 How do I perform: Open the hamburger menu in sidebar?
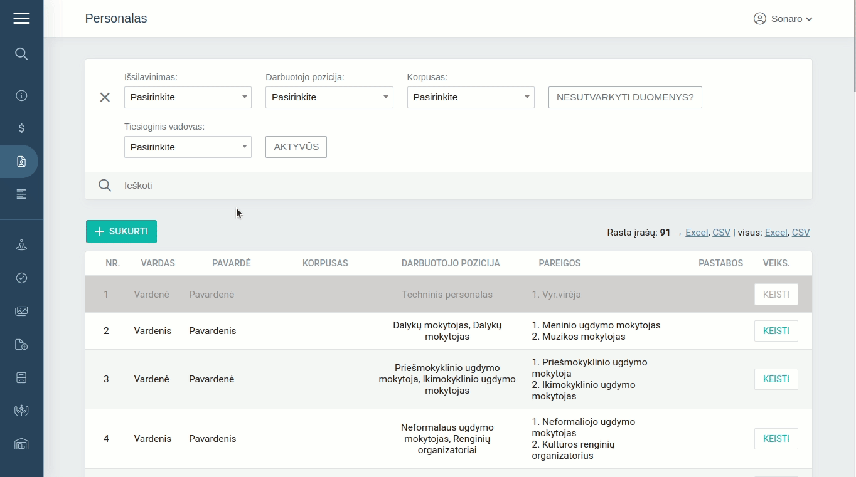coord(21,18)
